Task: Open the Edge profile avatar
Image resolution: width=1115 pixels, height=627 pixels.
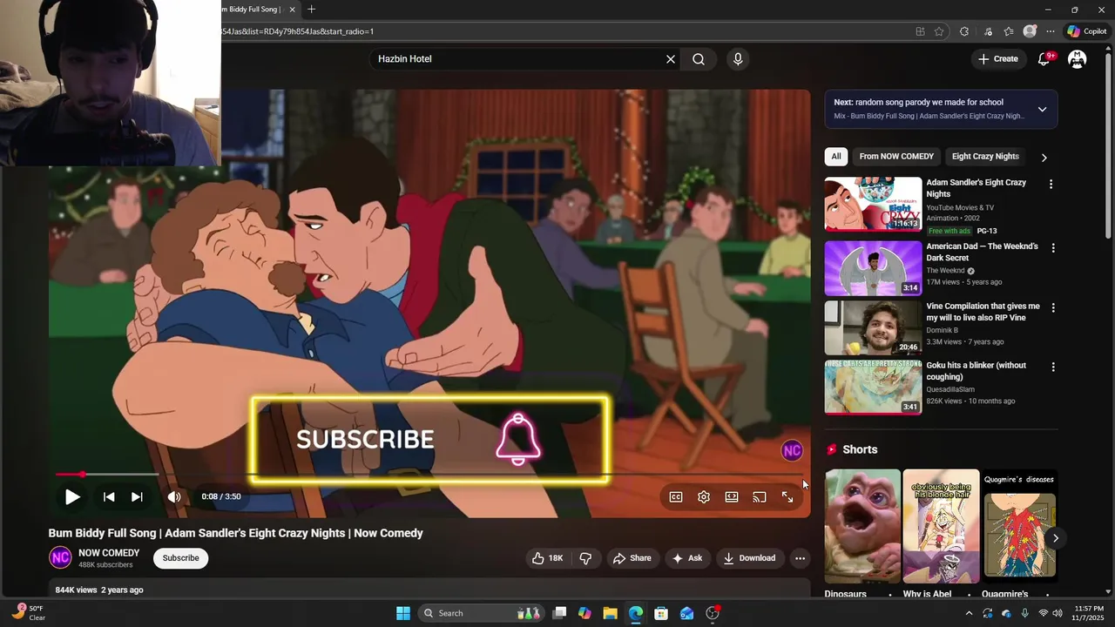Action: (1031, 31)
